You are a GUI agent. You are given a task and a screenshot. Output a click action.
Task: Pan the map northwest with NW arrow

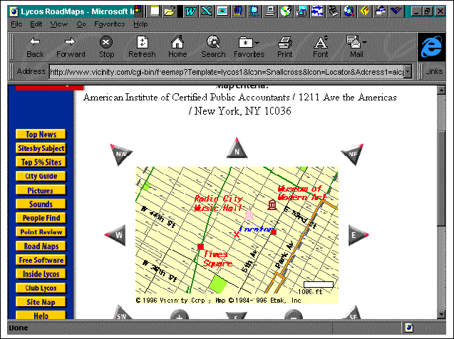[121, 152]
